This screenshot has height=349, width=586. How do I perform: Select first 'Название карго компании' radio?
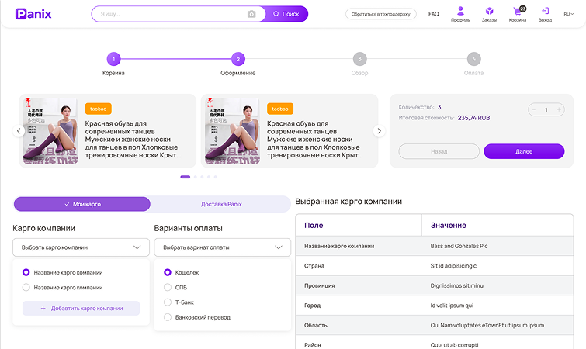(x=26, y=272)
